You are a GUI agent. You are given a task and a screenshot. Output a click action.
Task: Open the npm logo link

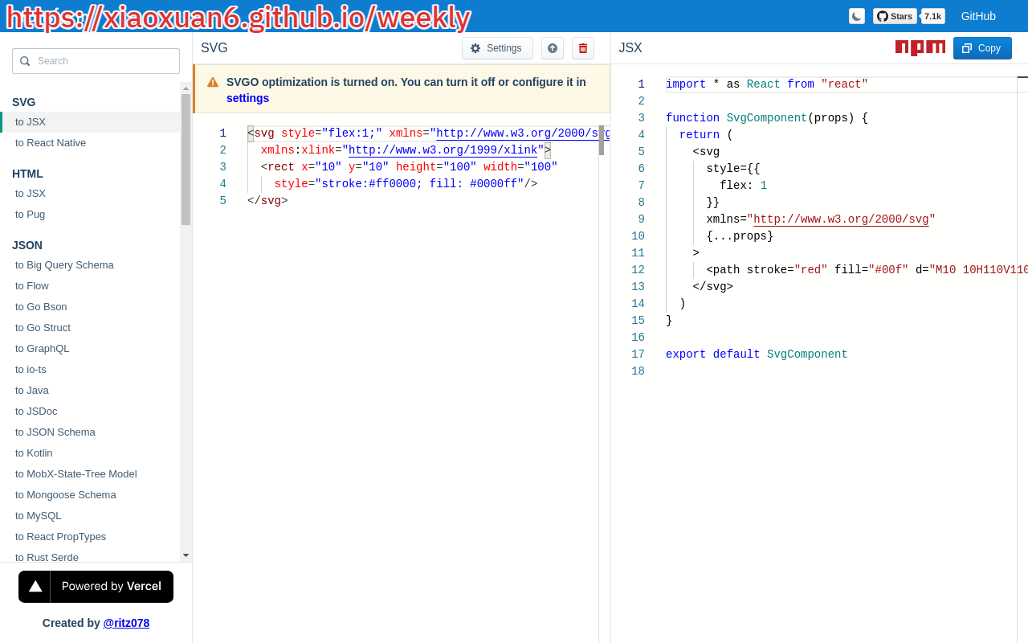[x=920, y=47]
